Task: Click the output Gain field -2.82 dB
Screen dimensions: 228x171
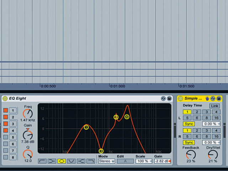Action: (x=162, y=161)
